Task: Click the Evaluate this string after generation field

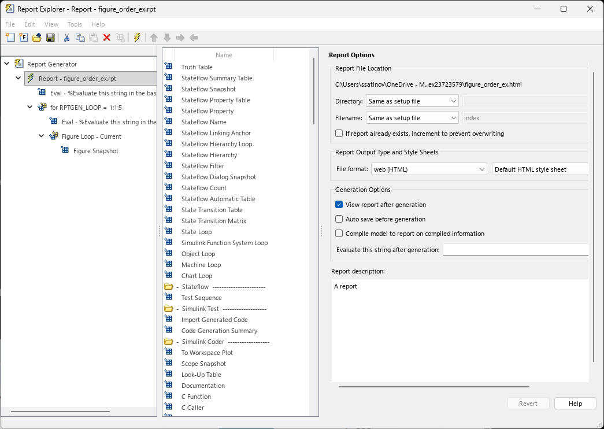Action: (515, 249)
